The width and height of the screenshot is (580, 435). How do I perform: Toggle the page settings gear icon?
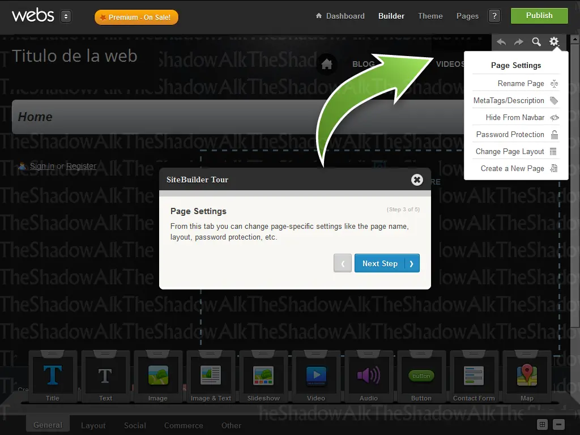click(x=554, y=41)
